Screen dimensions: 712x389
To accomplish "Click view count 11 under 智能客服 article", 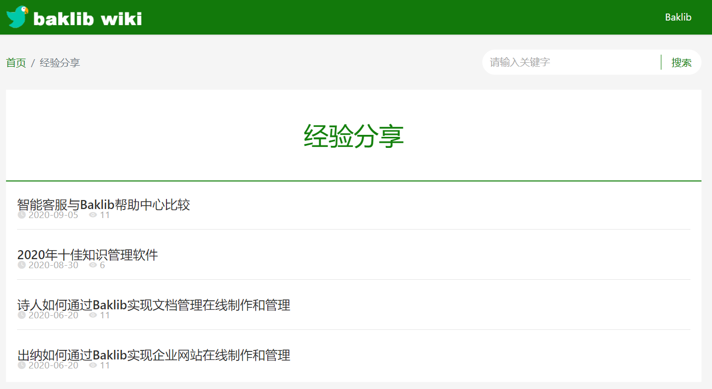I will [x=105, y=215].
